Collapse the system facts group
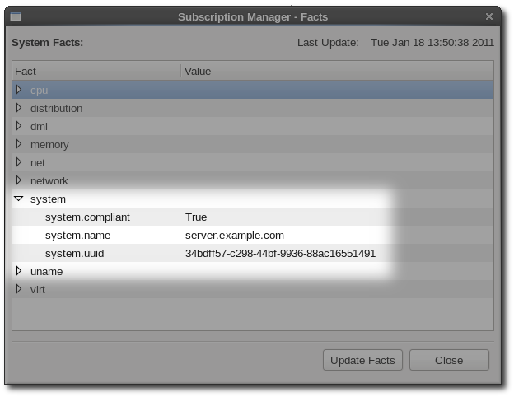 [x=19, y=198]
